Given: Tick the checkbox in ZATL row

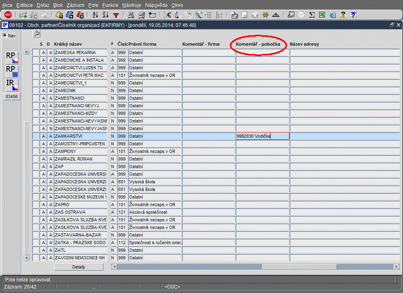Looking at the screenshot, I should click(x=35, y=250).
